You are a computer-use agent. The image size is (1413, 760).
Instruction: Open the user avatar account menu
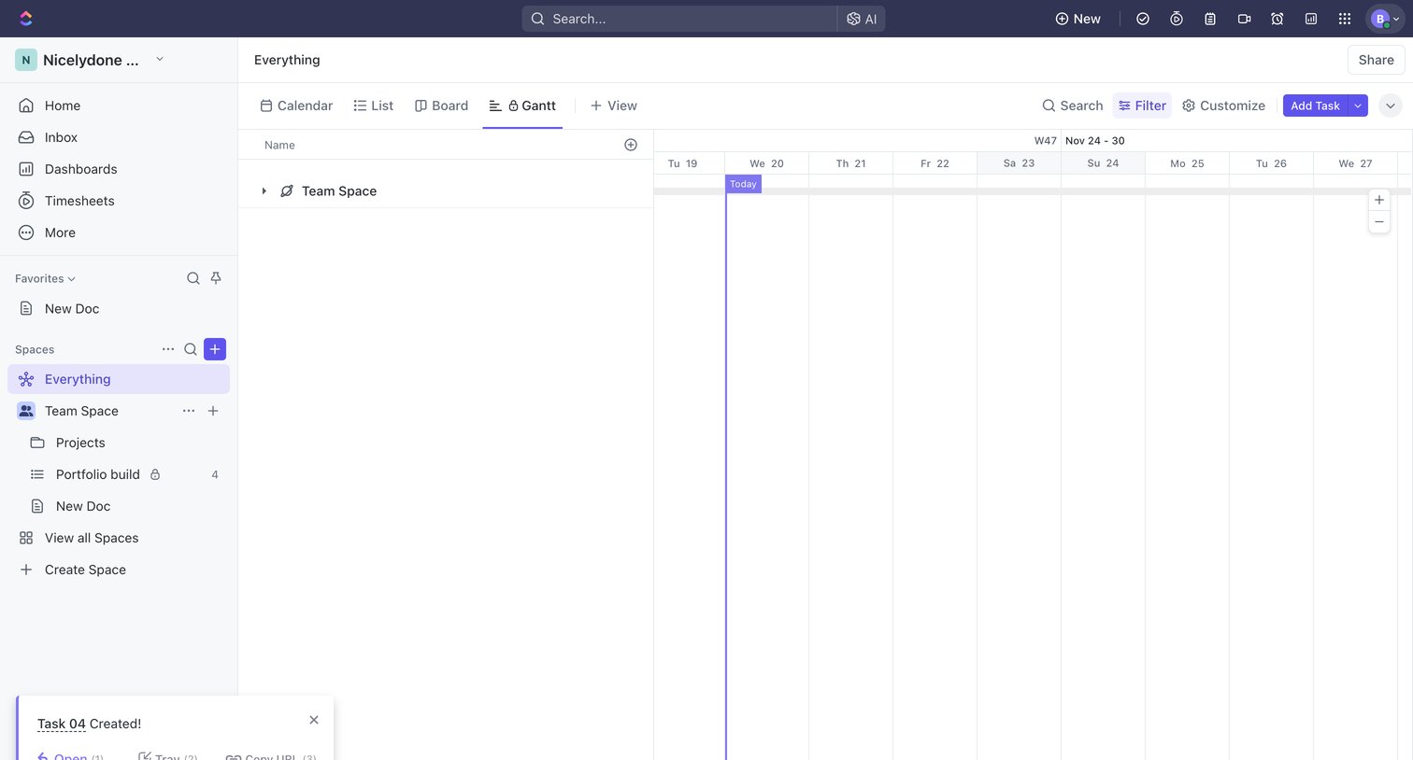tap(1384, 19)
